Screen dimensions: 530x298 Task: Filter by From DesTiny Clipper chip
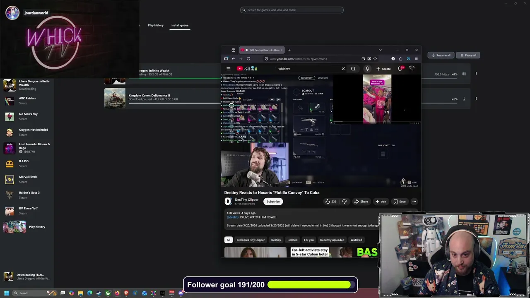click(x=251, y=240)
